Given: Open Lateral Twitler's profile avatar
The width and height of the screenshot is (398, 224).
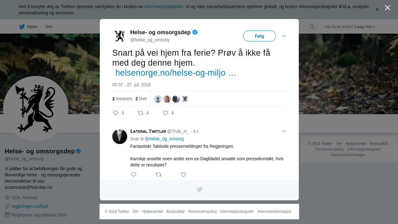Looking at the screenshot, I should (x=120, y=137).
